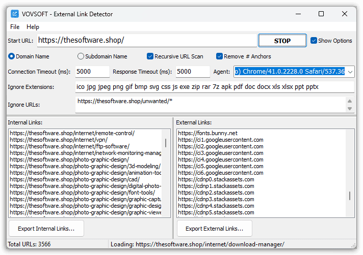
Task: Maximize the External Link Detector window
Action: coord(321,14)
